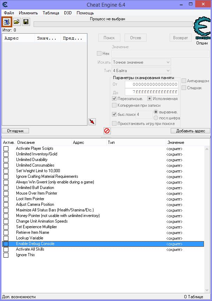212x301 pixels.
Task: Click the red no-entry clear icon
Action: click(x=107, y=131)
